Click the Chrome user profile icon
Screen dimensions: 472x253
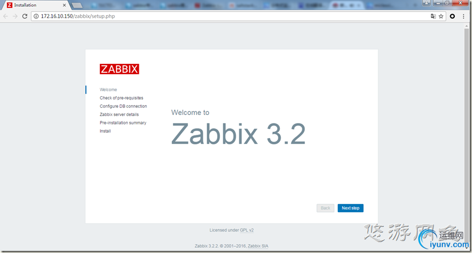point(427,3)
